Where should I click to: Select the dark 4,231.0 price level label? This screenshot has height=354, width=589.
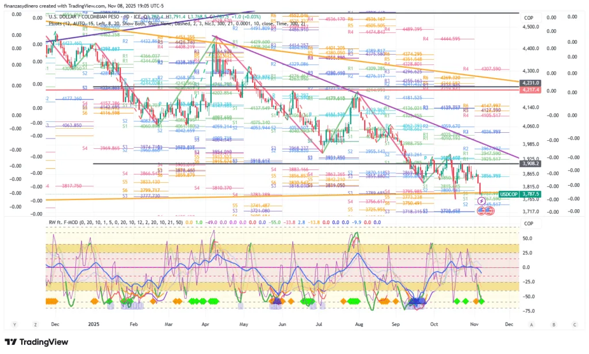[x=530, y=83]
